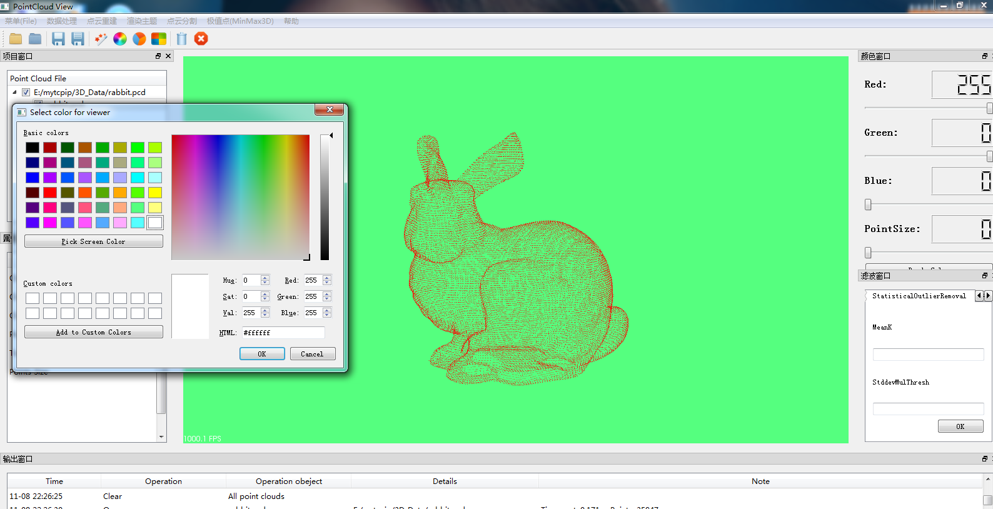The height and width of the screenshot is (509, 993).
Task: Float the 项目窗口 panel with its restore icon
Action: click(158, 56)
